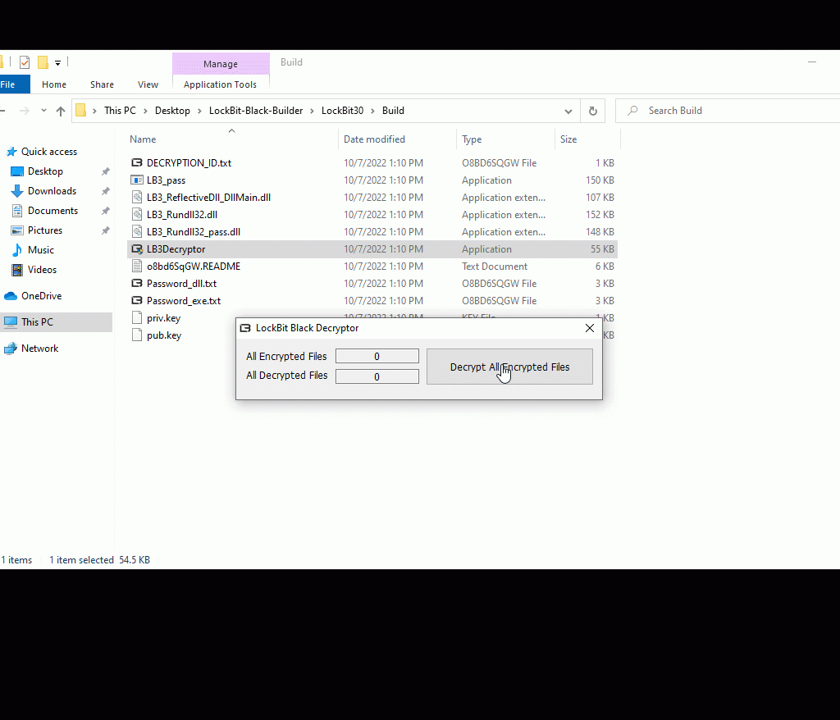Select This PC in the sidebar
This screenshot has height=720, width=840.
[57, 322]
